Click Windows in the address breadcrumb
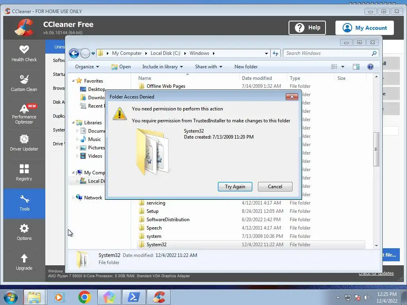The image size is (407, 305). coord(199,53)
